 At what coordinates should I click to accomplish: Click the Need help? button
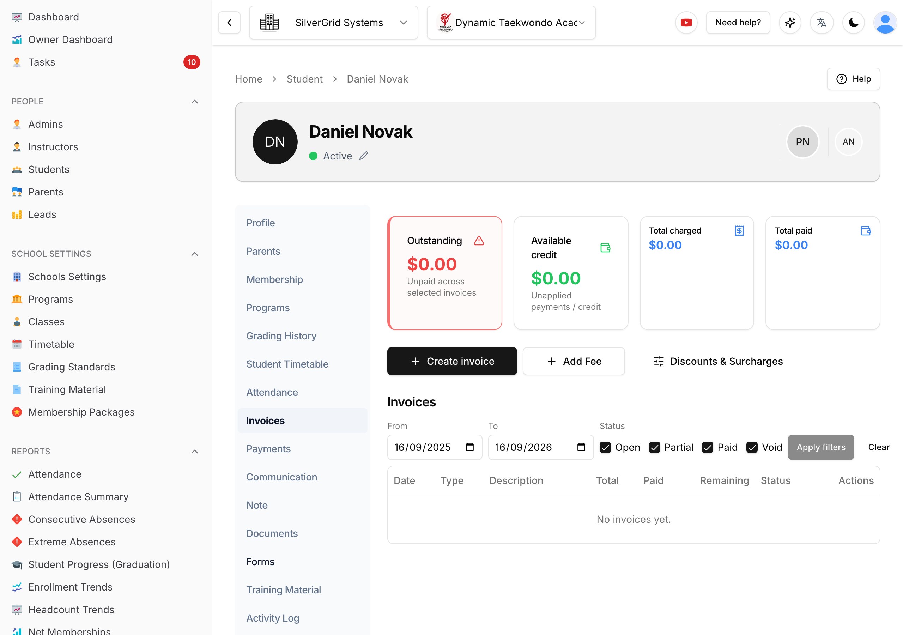(738, 23)
